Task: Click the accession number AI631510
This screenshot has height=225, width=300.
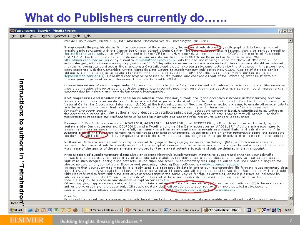Action: coord(133,123)
